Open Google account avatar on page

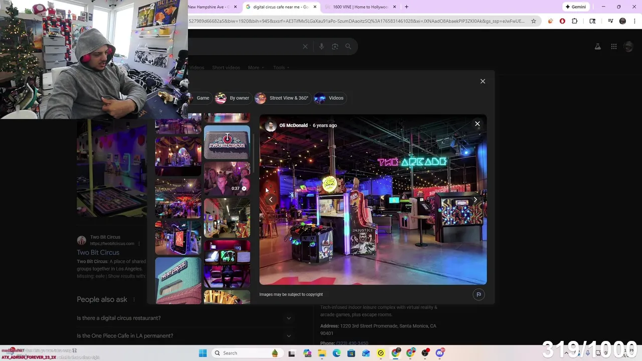[x=628, y=47]
